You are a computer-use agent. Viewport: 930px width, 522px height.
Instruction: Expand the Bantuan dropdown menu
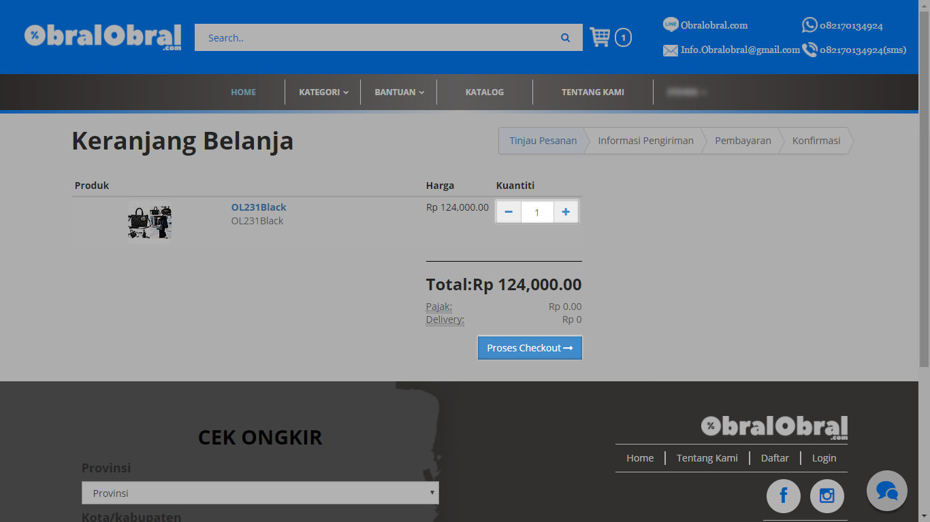399,92
